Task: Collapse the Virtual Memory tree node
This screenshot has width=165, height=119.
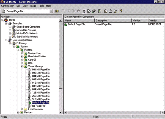Action: [22, 66]
